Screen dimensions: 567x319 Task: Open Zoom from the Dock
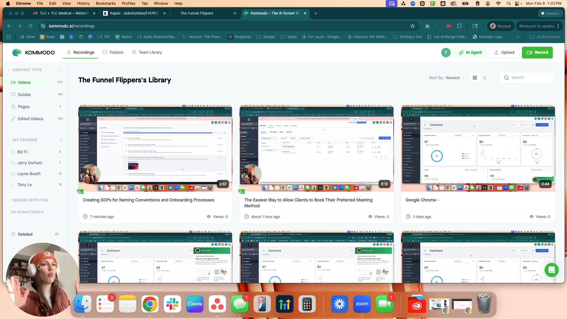tap(362, 304)
